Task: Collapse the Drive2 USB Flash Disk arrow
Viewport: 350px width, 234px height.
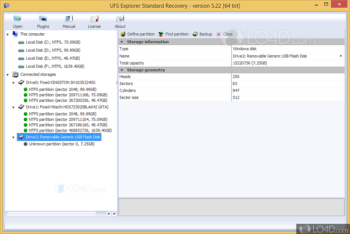Action: tap(14, 138)
